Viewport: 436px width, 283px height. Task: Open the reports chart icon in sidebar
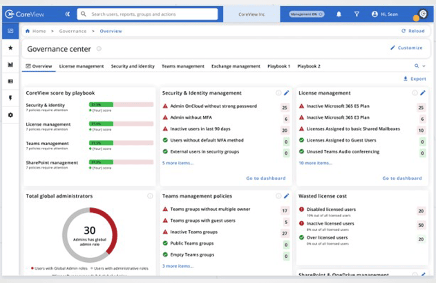tap(10, 65)
